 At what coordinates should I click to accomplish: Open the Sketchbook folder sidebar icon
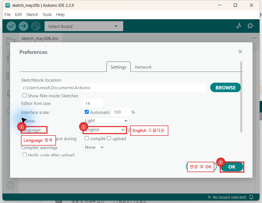coord(11,41)
